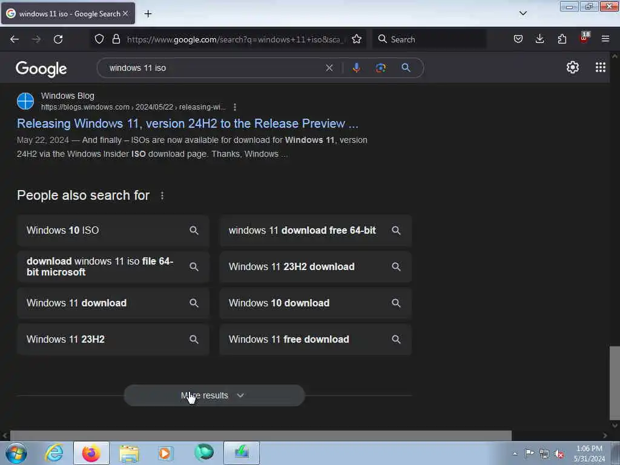Reload the current page

click(58, 39)
